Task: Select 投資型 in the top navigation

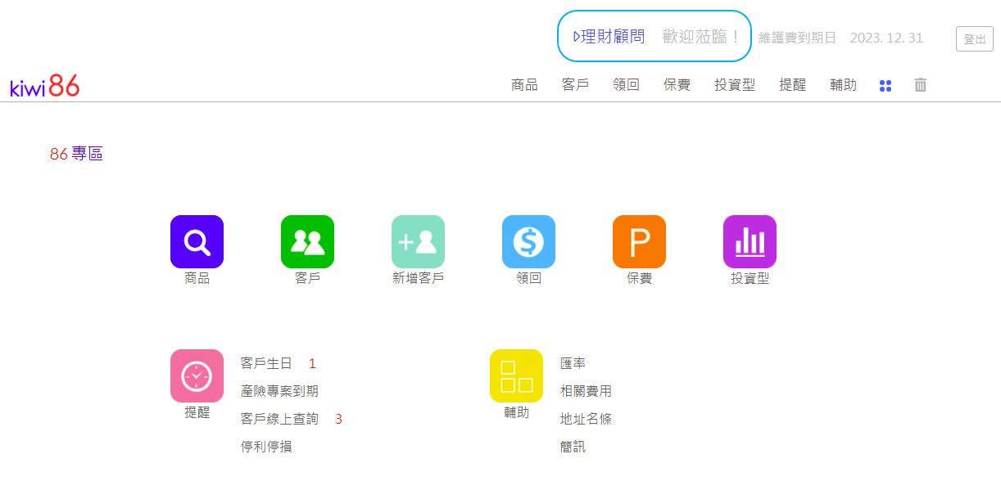Action: (735, 85)
